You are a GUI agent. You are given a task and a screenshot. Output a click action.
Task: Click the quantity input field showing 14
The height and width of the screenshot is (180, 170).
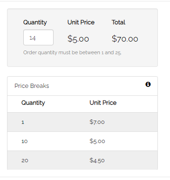pyautogui.click(x=38, y=37)
